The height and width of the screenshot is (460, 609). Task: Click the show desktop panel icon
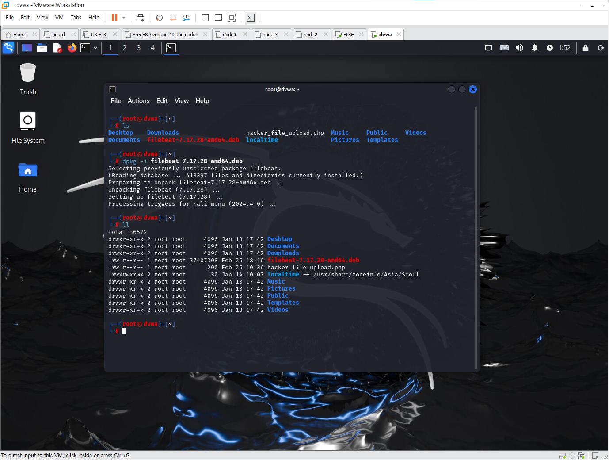(27, 48)
